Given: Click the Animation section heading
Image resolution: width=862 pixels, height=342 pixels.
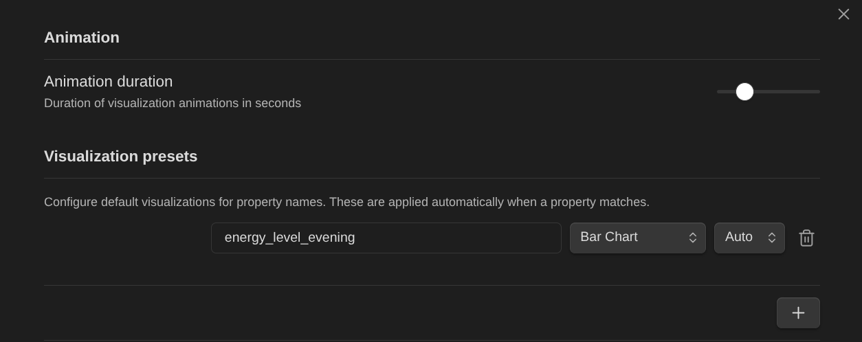Looking at the screenshot, I should click(82, 38).
